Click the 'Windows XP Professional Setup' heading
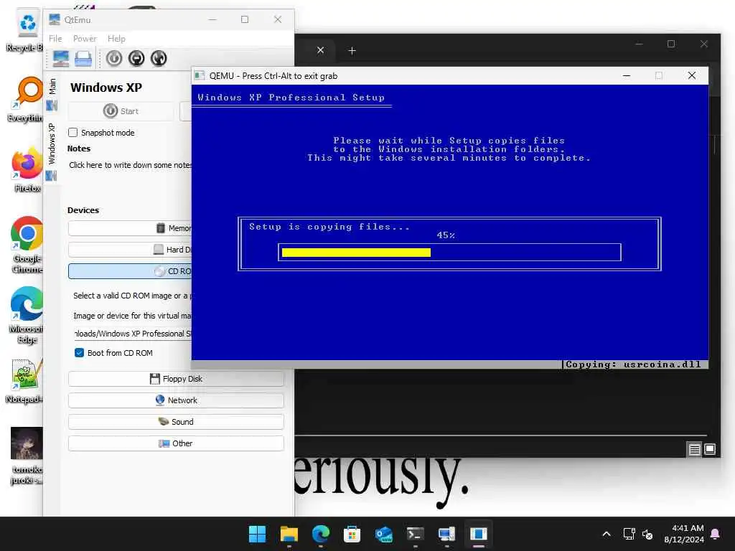Screen dimensions: 735x551 (291, 98)
